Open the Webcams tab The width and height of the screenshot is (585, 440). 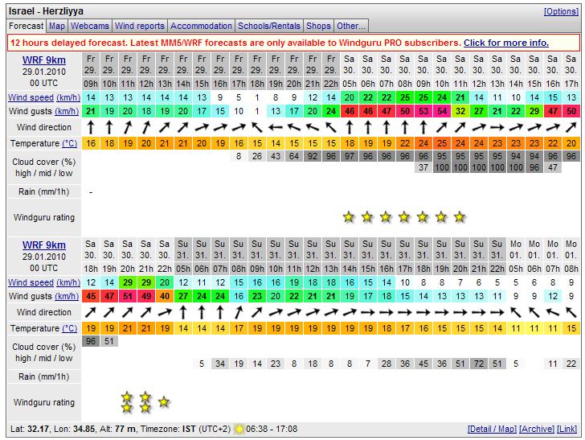[90, 26]
